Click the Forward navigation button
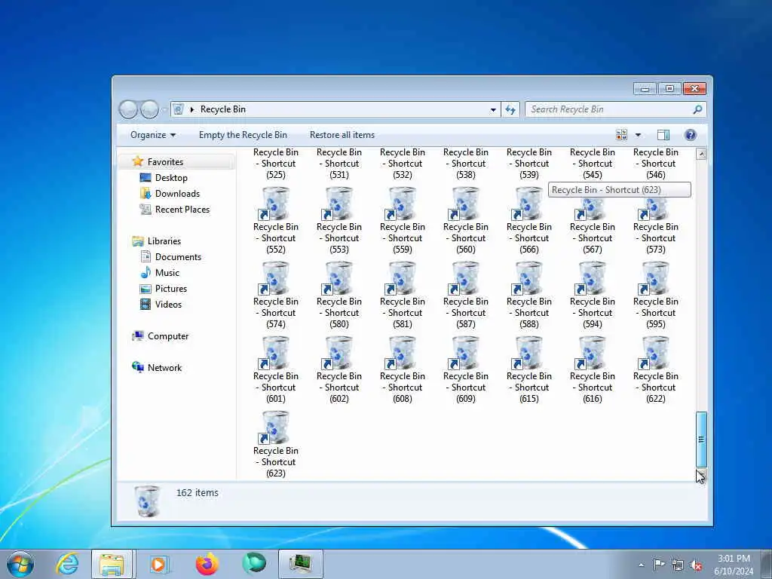The width and height of the screenshot is (772, 579). pos(150,109)
